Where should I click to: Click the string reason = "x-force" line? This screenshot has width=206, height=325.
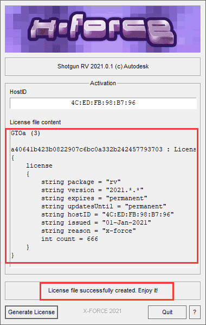click(x=88, y=231)
